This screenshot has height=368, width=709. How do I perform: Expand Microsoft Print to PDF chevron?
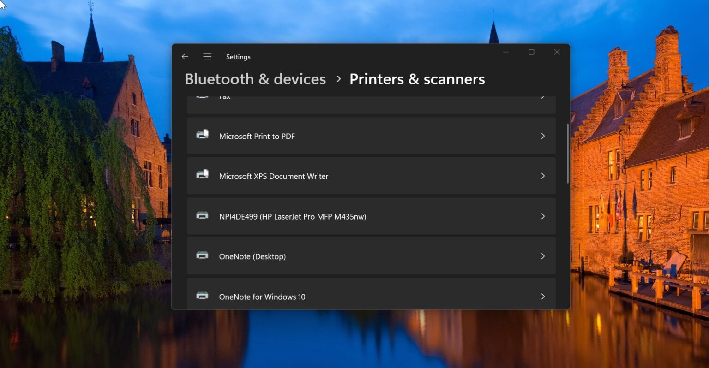point(543,136)
